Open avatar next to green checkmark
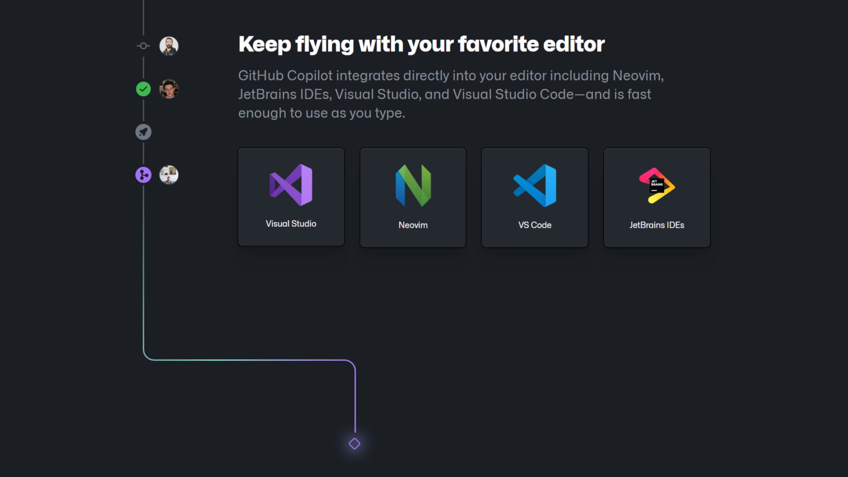 tap(169, 89)
